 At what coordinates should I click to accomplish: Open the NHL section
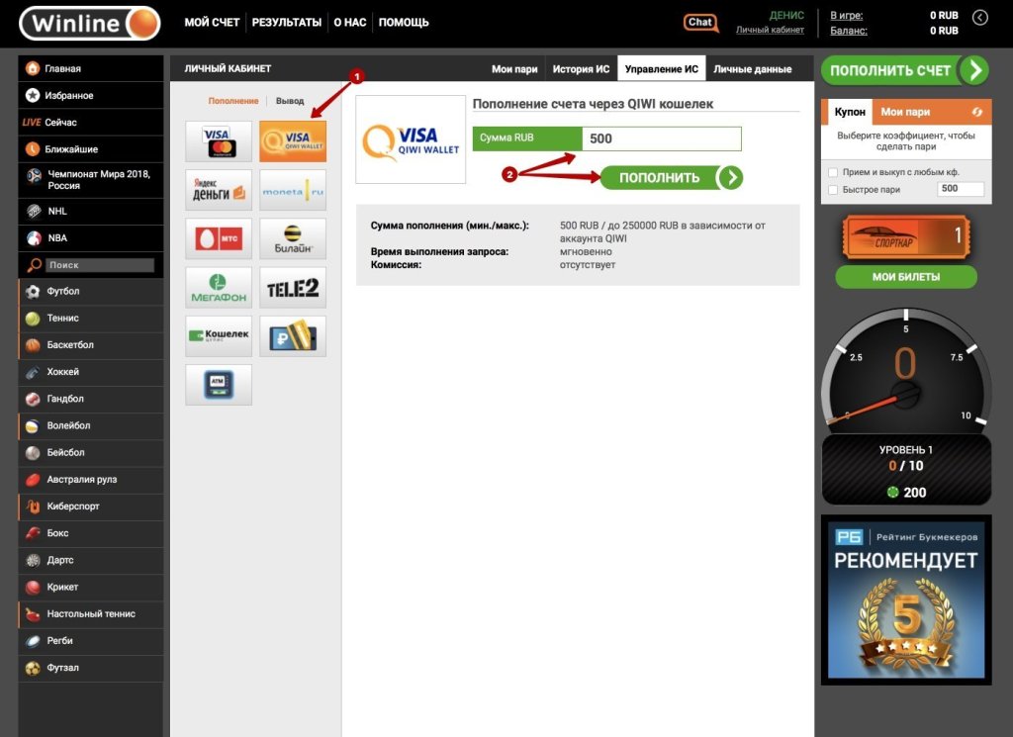coord(90,212)
